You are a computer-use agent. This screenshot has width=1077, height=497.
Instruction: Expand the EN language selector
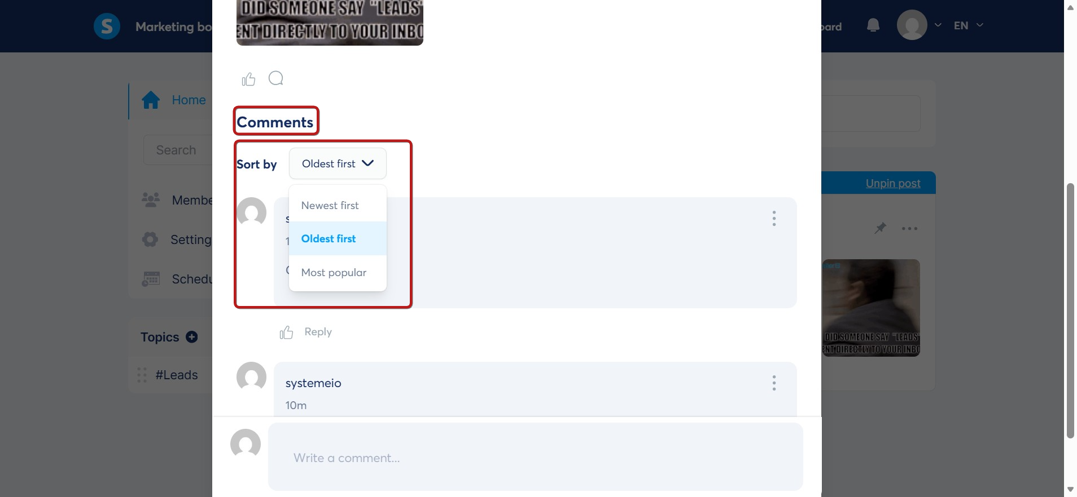tap(969, 25)
